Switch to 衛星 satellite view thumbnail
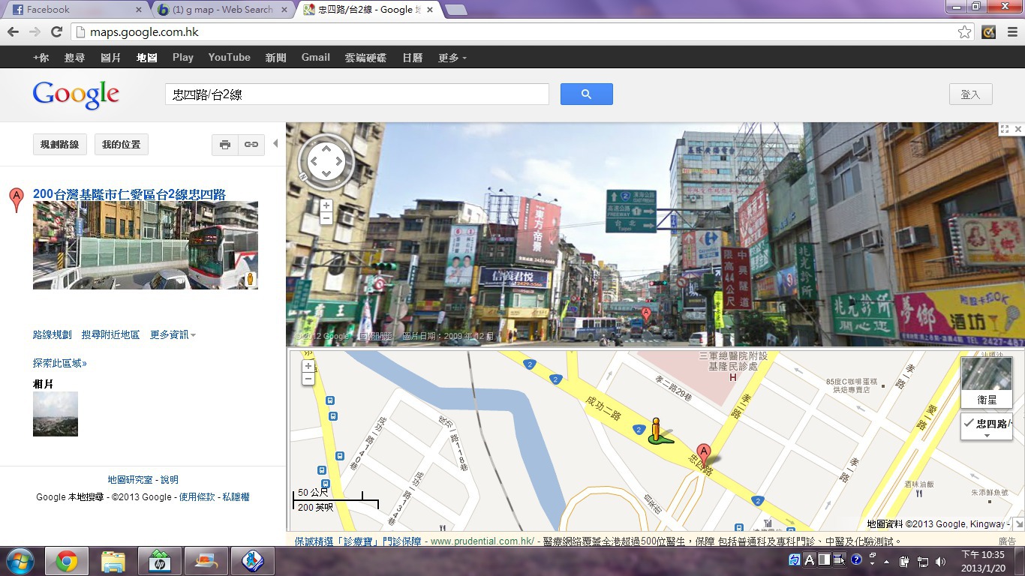The height and width of the screenshot is (576, 1025). coord(987,382)
